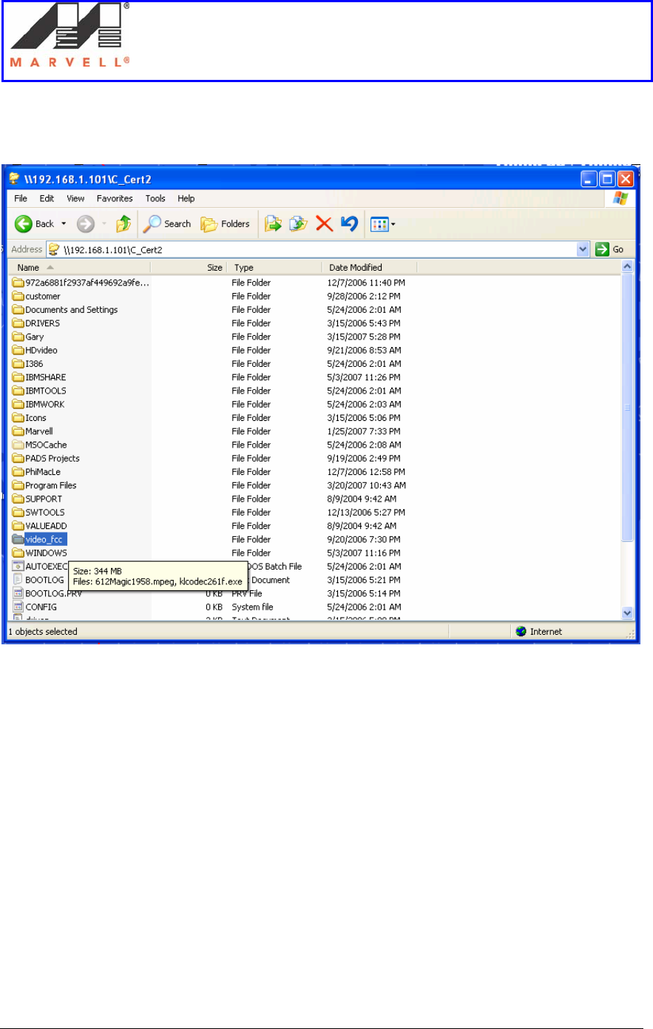Select the PhiMacLe folder icon

pos(18,472)
